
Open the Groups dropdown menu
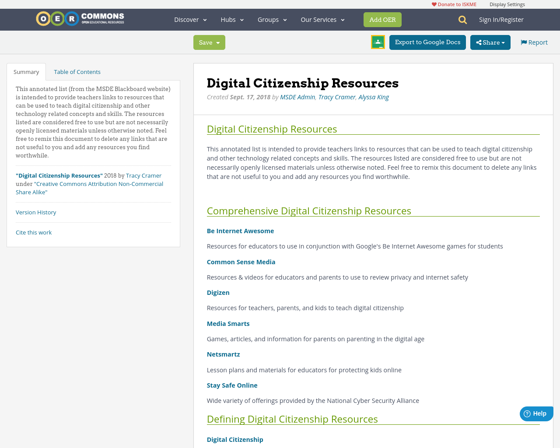(272, 20)
